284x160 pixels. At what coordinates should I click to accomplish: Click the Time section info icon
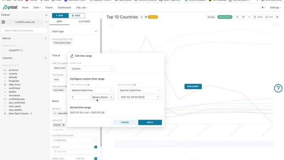coord(59,56)
